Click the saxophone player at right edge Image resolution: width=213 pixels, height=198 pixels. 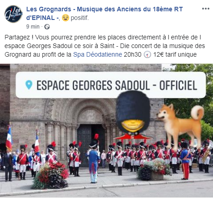pyautogui.click(x=206, y=156)
